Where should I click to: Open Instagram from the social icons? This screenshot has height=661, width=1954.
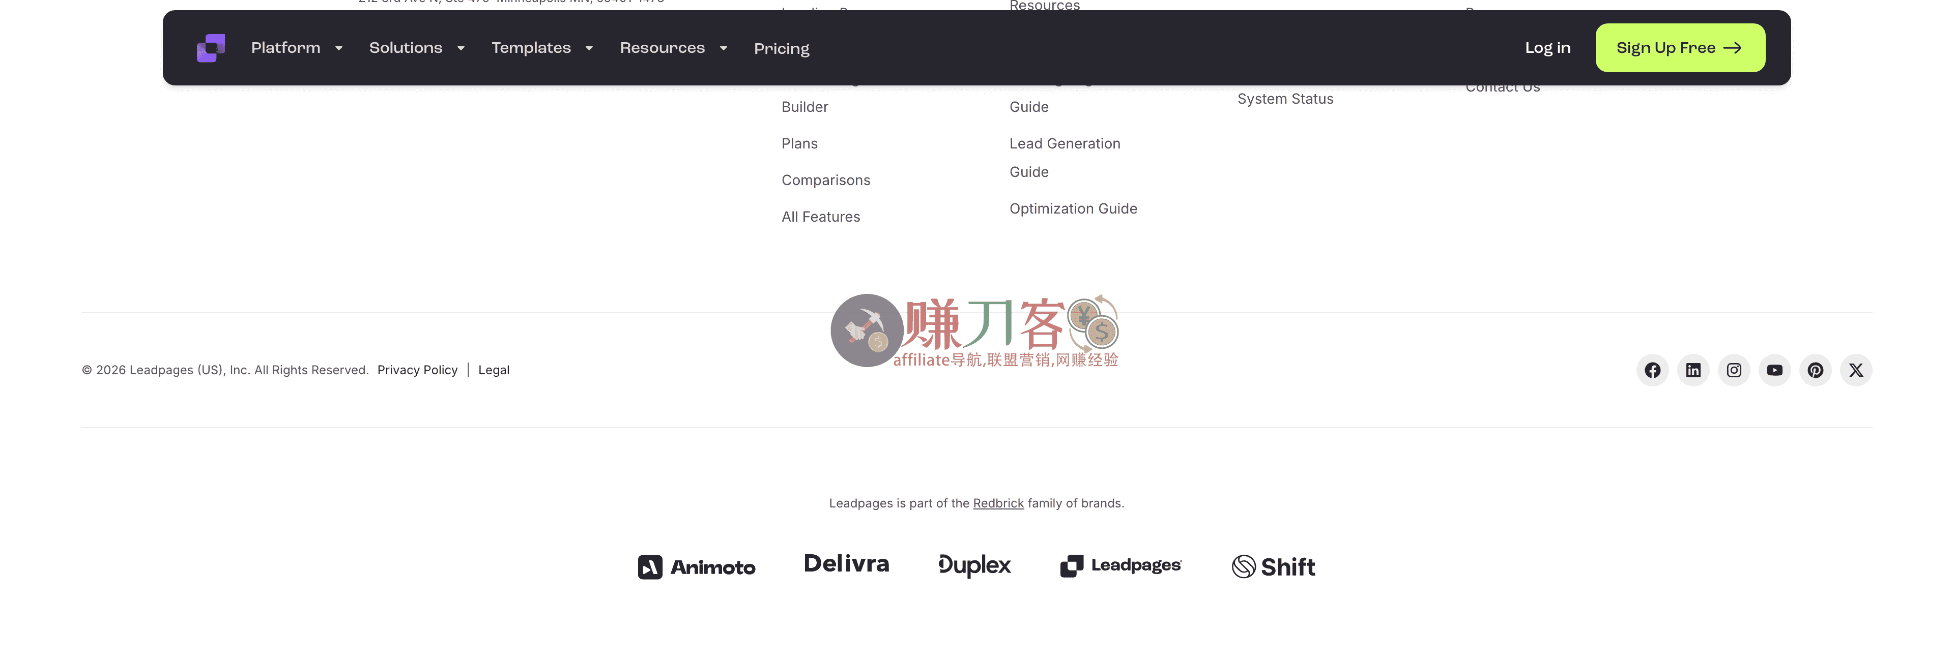1734,370
